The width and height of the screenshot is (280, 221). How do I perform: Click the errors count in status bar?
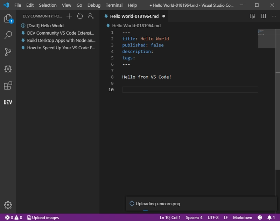pyautogui.click(x=9, y=218)
